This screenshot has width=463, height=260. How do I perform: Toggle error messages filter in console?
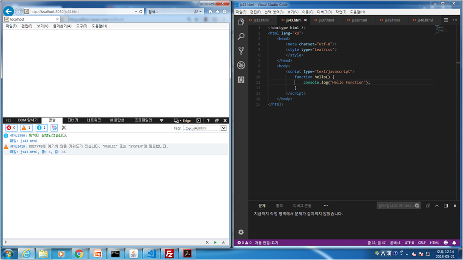[11, 127]
